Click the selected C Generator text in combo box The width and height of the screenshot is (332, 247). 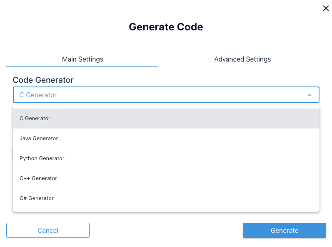pyautogui.click(x=38, y=95)
